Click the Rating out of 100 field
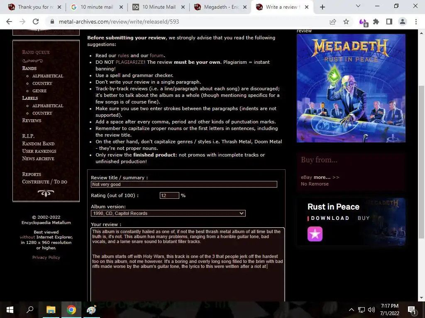Viewport: 425px width, 318px height. [169, 195]
